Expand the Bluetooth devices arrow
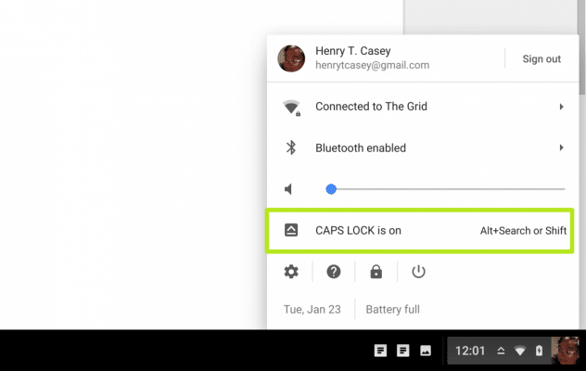Image resolution: width=586 pixels, height=371 pixels. (x=561, y=147)
